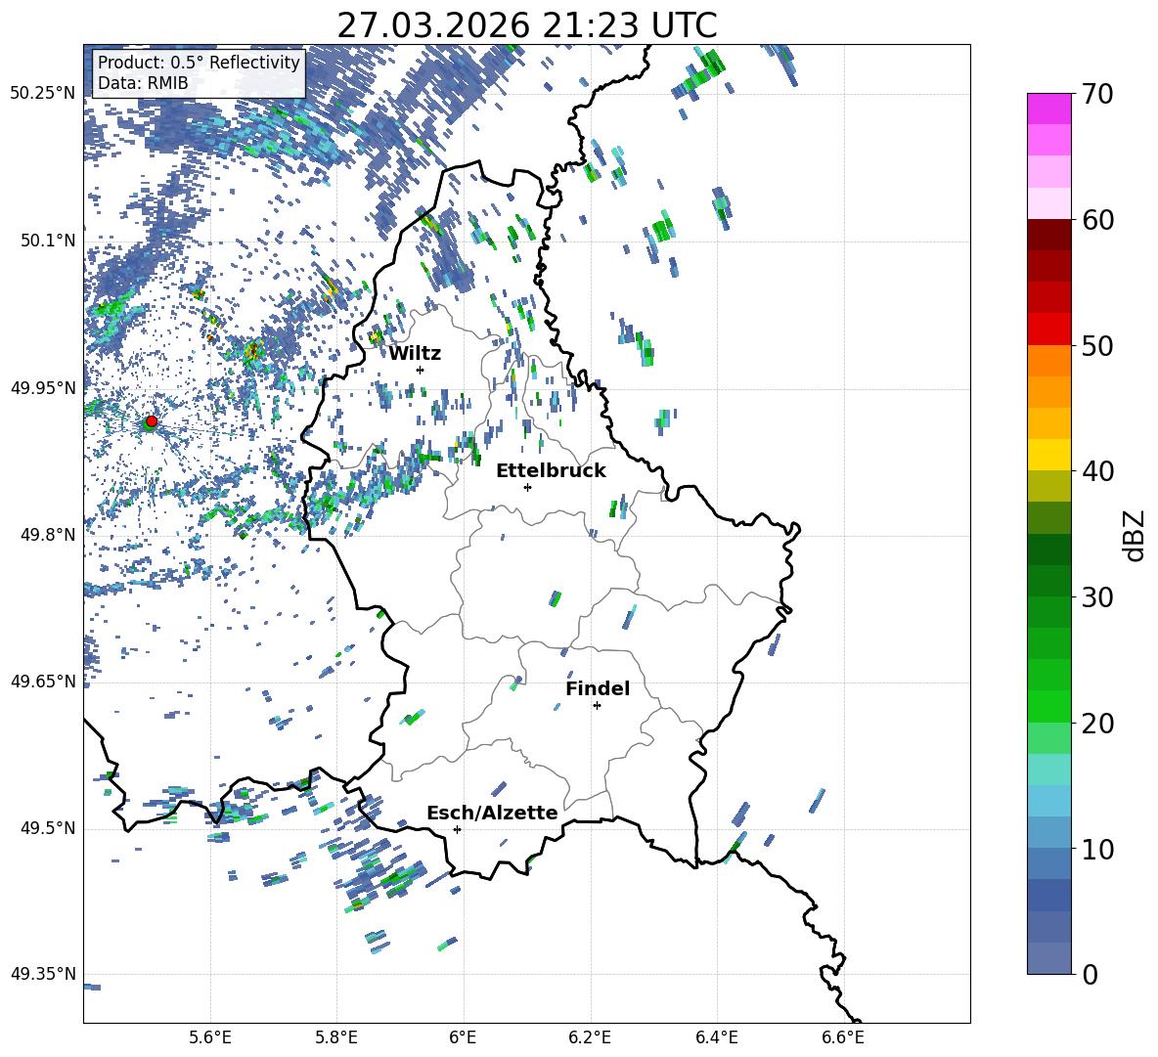Click the yellow colorbar segment at 40

(1049, 455)
